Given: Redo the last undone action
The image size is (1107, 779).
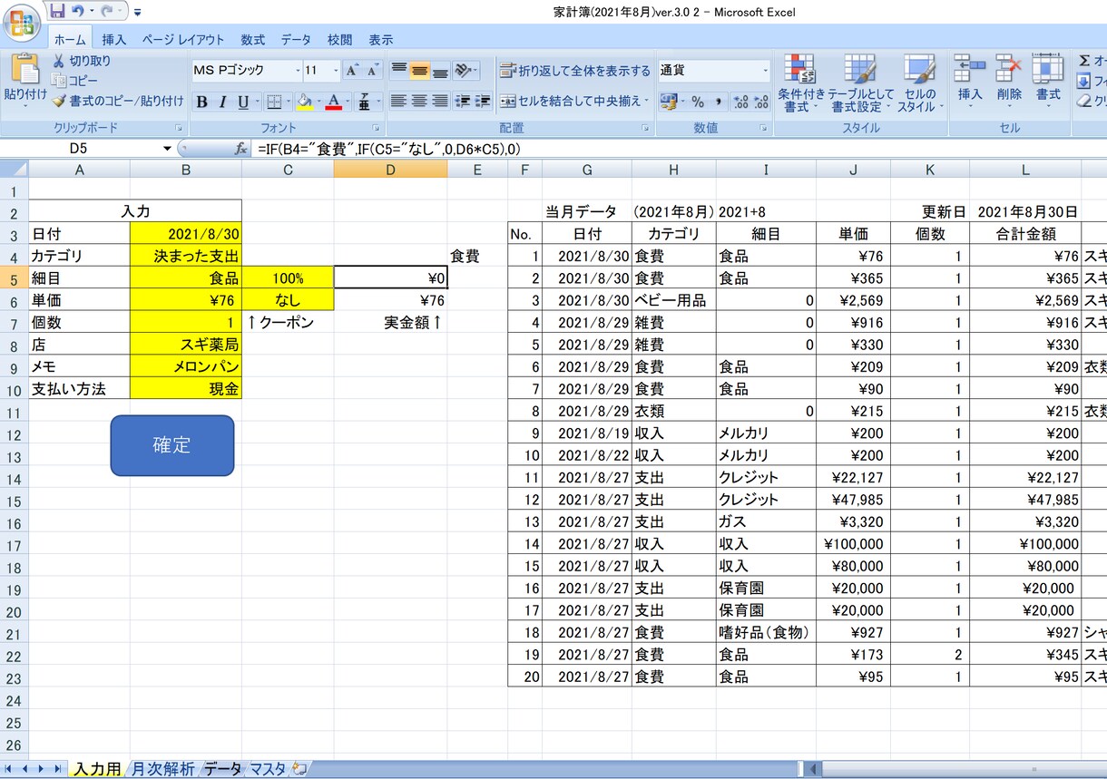Looking at the screenshot, I should [108, 12].
